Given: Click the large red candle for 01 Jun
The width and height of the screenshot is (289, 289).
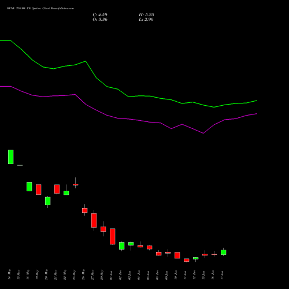Looking at the screenshot, I should (113, 236).
